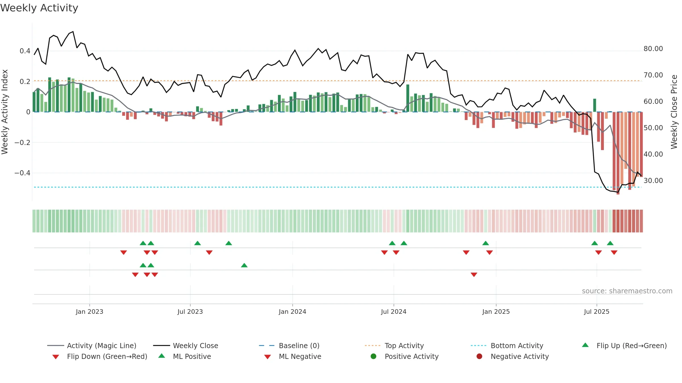This screenshot has width=682, height=383.
Task: Click the Weekly Activity chart title
Action: 39,8
